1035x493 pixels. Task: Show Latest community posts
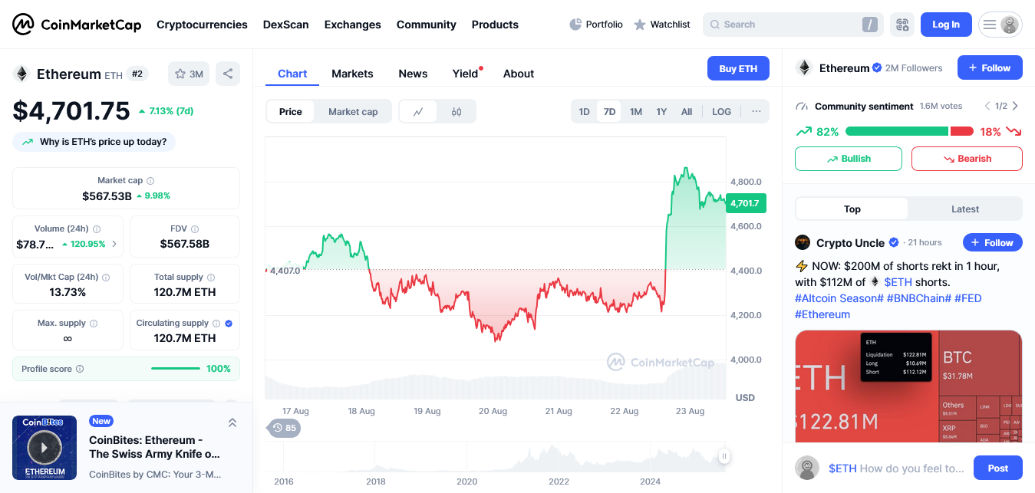[x=965, y=209]
